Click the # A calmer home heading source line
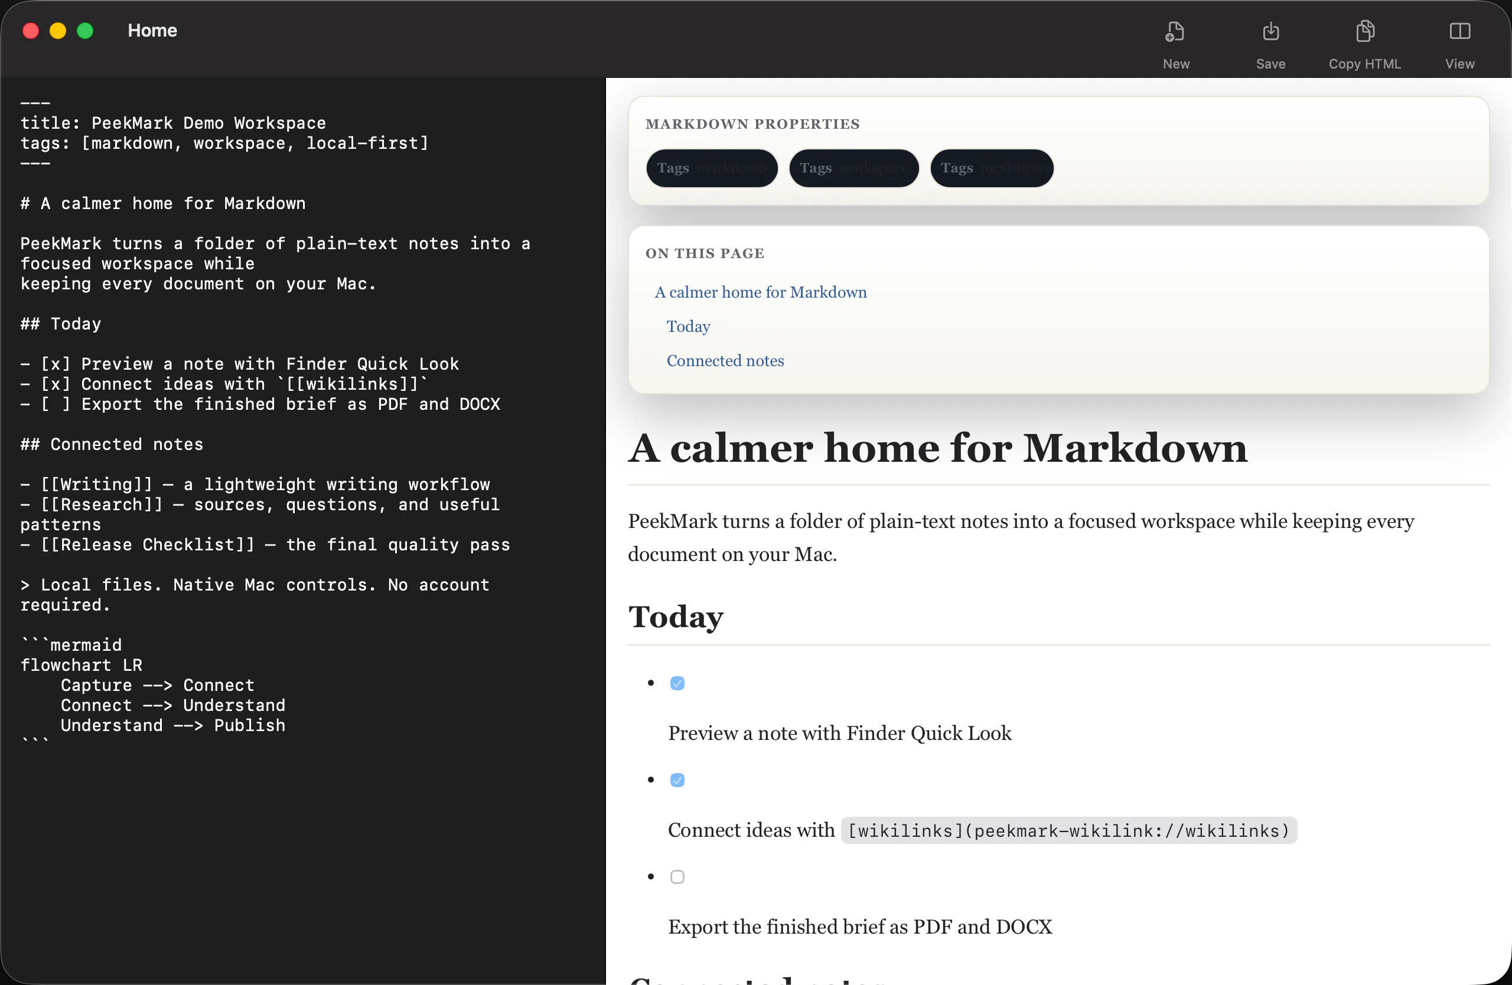1512x985 pixels. pyautogui.click(x=163, y=204)
